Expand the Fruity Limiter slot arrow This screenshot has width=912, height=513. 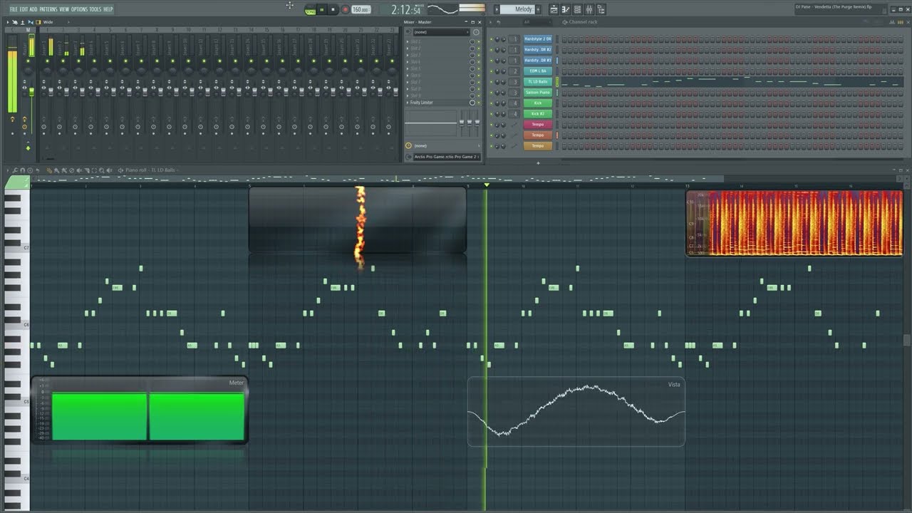tap(408, 103)
